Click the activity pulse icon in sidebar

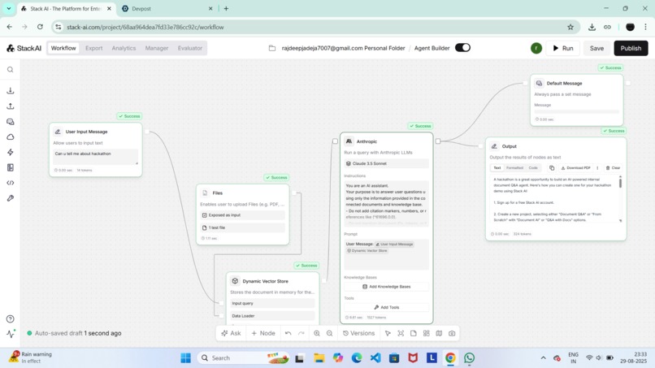coord(11,333)
